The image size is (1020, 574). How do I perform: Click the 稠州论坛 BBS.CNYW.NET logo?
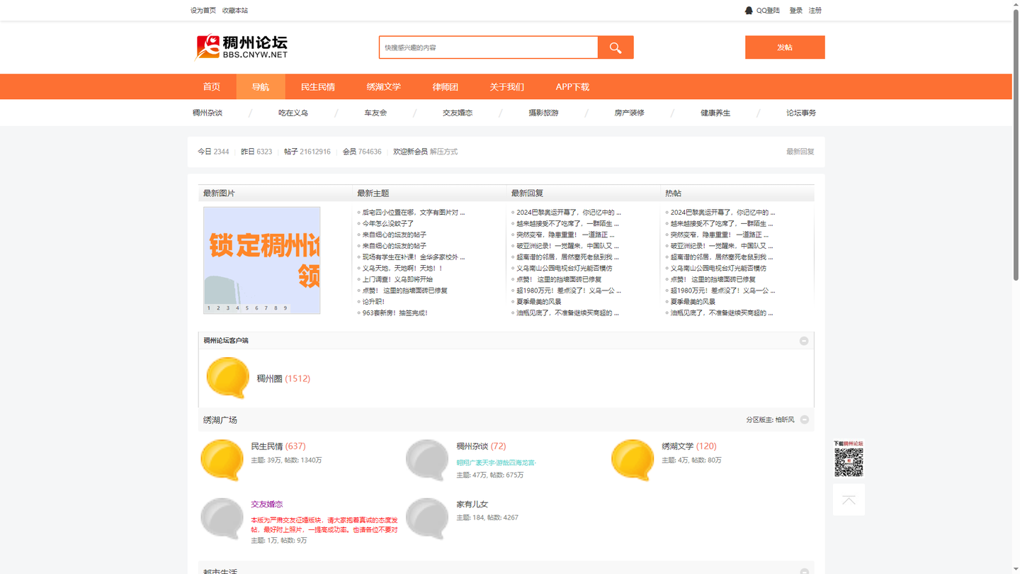[x=241, y=47]
